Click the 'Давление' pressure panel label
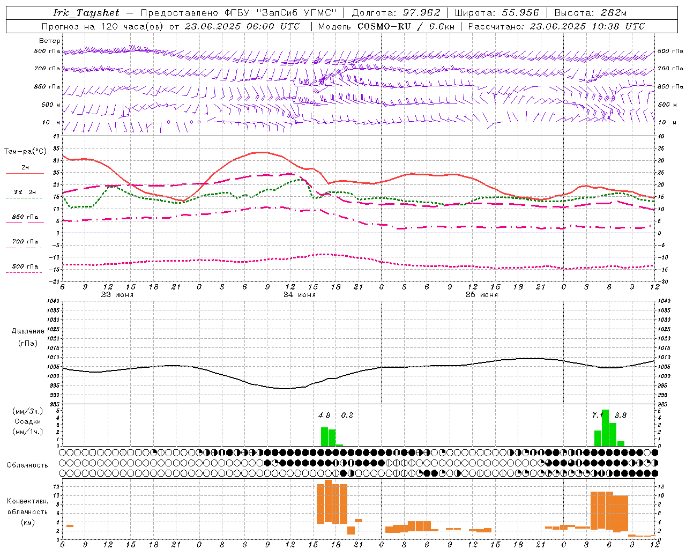Image resolution: width=686 pixels, height=549 pixels. click(x=28, y=331)
